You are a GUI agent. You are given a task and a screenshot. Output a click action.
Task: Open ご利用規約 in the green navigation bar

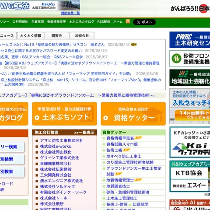pos(20,22)
